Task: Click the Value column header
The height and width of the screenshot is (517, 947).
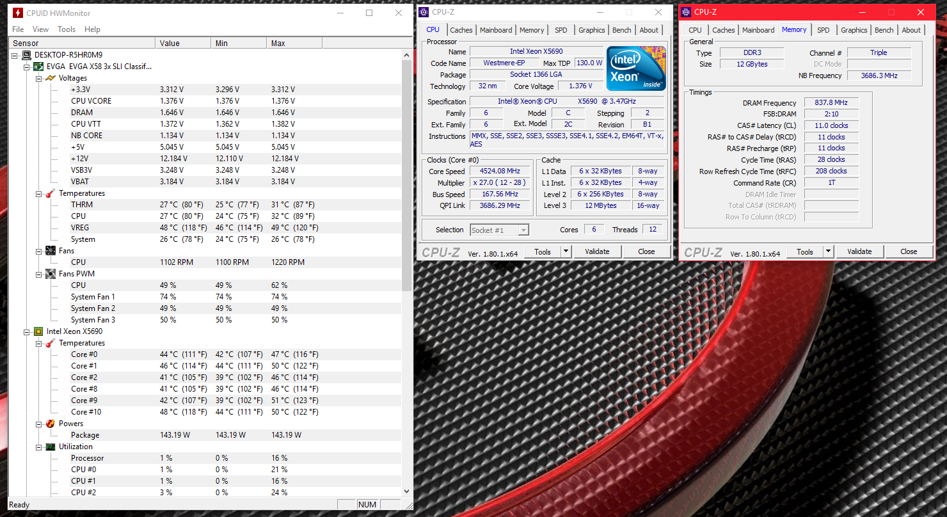Action: click(183, 44)
